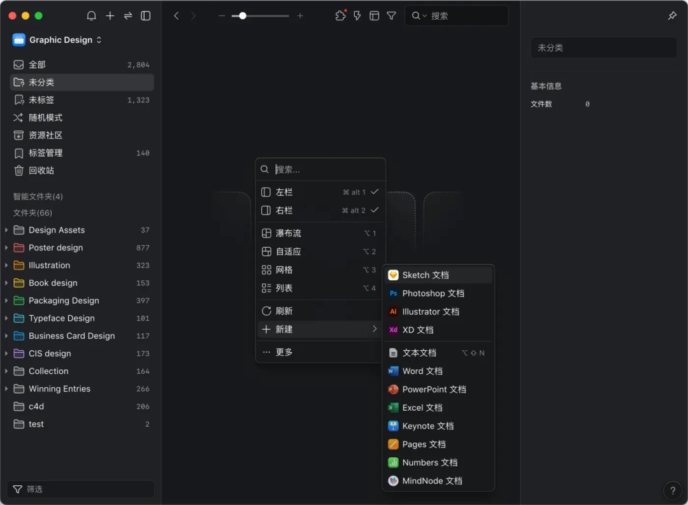Toggle the 右栏 right panel option
The width and height of the screenshot is (688, 505).
coord(320,211)
